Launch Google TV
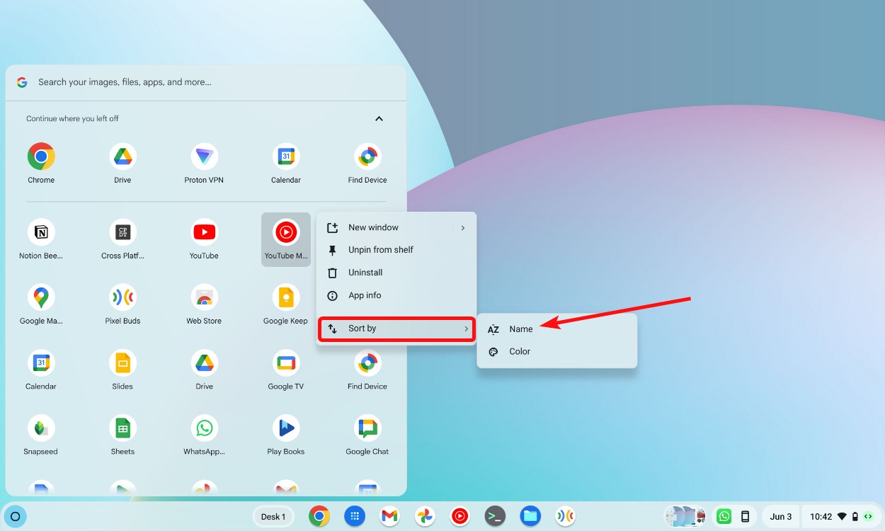Screen dimensions: 885x531 285,362
